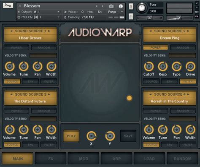The image size is (200, 167).
Task: Show FILTER page for Sound Source 3
Action: coord(49,145)
